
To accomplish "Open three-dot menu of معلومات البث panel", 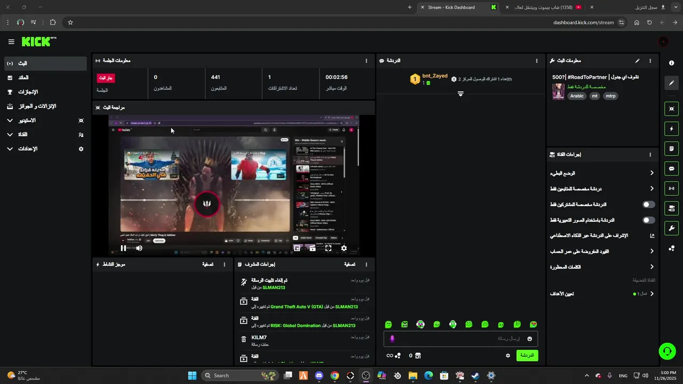I will pyautogui.click(x=650, y=61).
